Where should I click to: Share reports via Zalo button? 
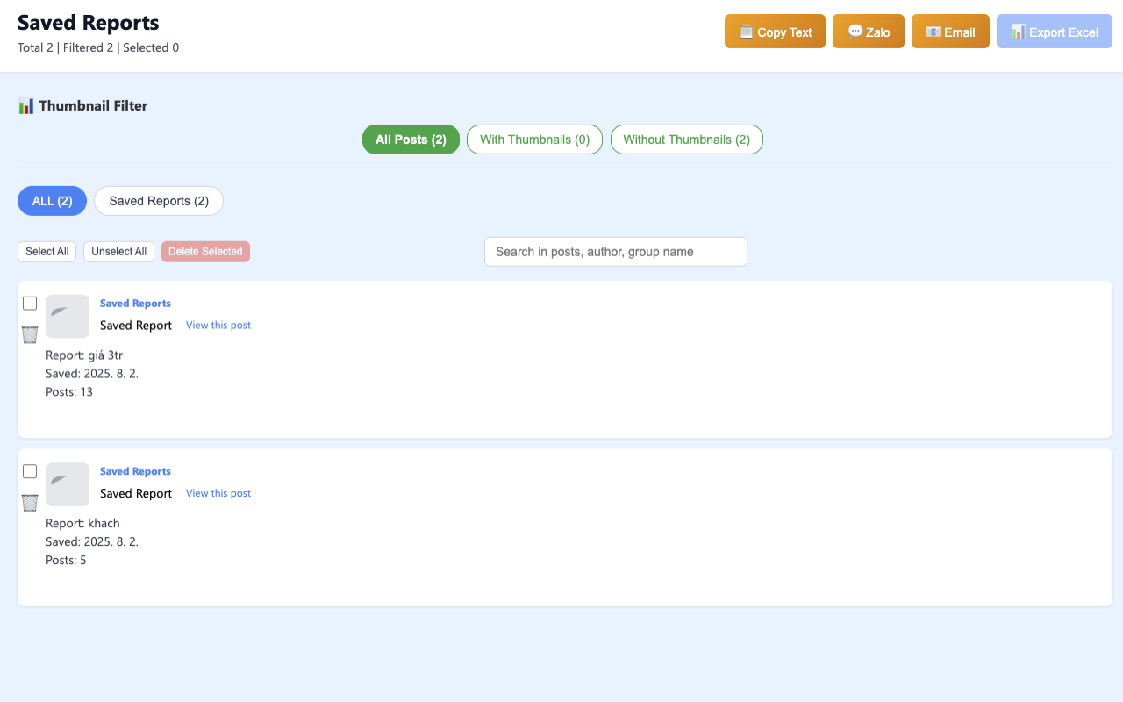[x=868, y=32]
